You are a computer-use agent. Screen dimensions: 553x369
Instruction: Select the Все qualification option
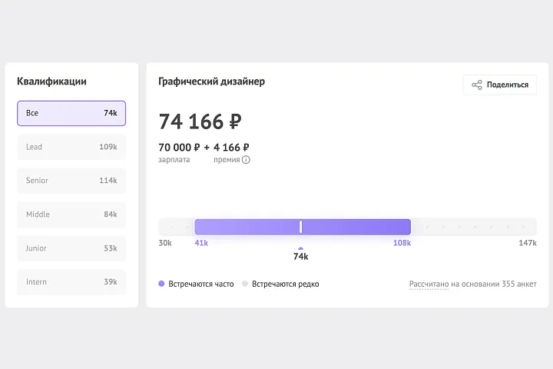[71, 113]
